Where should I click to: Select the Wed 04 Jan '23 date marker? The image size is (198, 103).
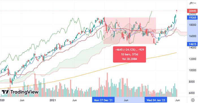156,100
